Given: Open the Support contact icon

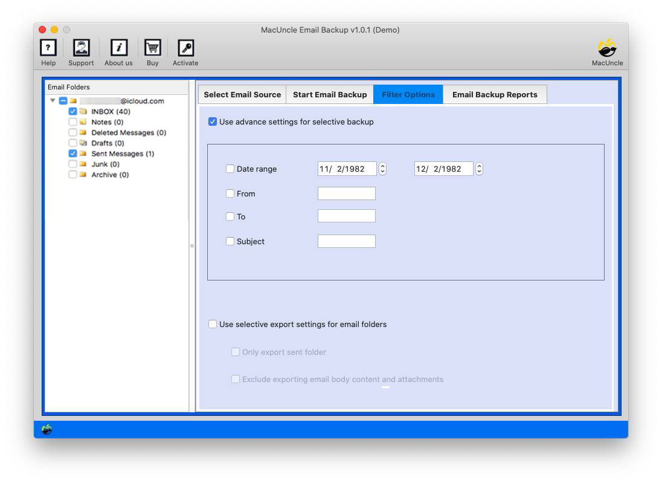Looking at the screenshot, I should coord(81,47).
